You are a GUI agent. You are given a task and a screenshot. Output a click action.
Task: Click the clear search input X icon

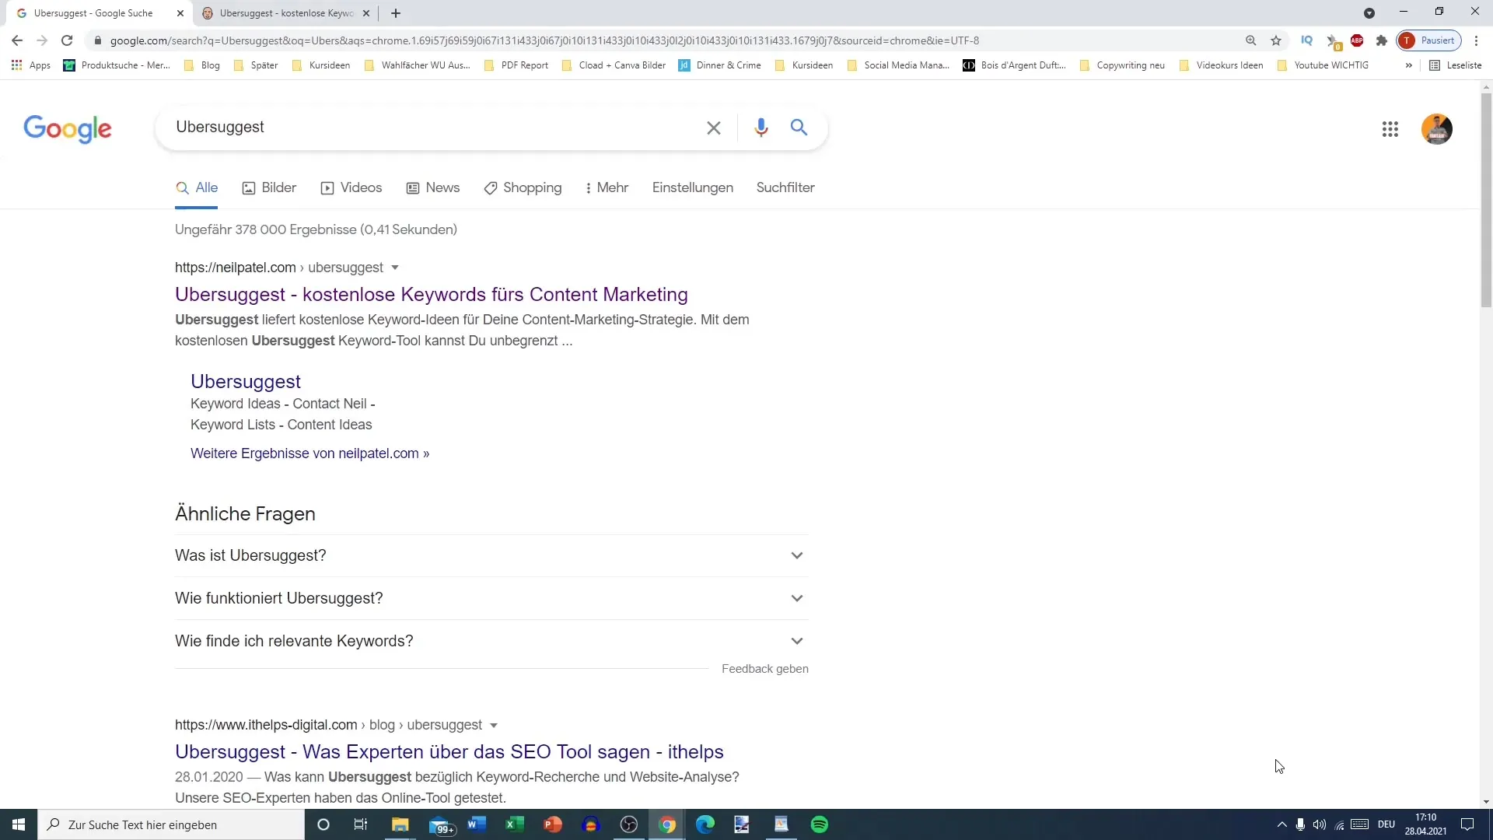tap(715, 128)
